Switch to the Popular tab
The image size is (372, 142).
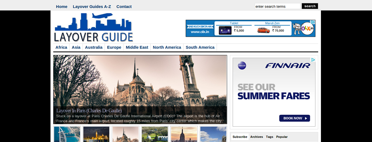point(282,137)
